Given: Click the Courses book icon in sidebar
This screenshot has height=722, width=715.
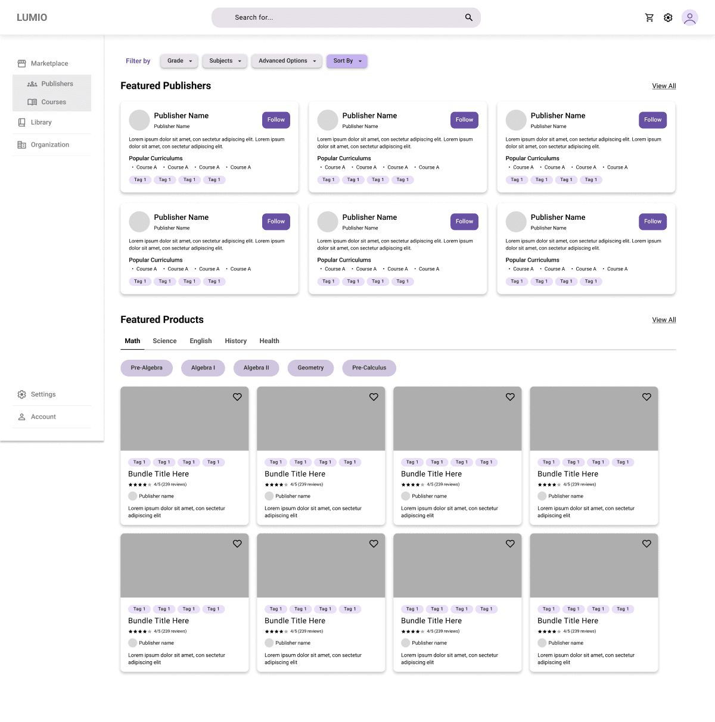Looking at the screenshot, I should tap(32, 102).
